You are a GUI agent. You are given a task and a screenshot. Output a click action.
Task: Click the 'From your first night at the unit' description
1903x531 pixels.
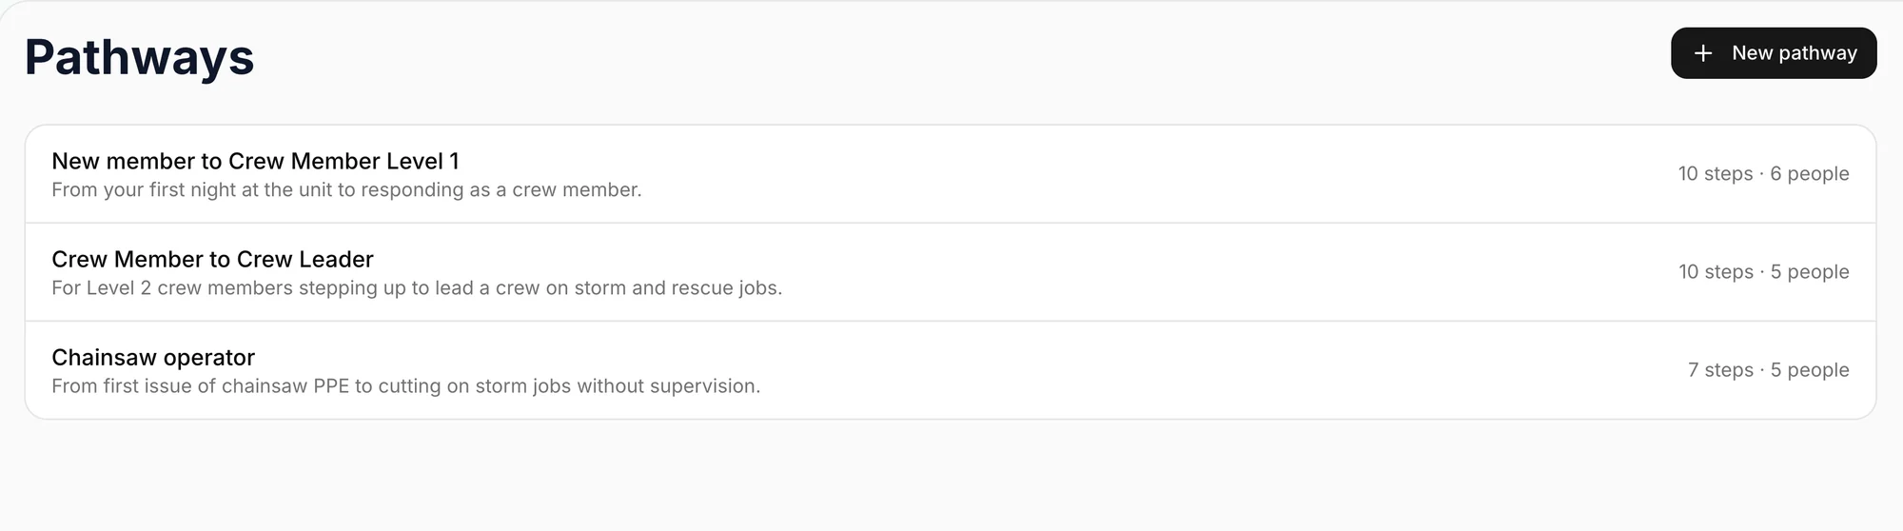[x=346, y=190]
